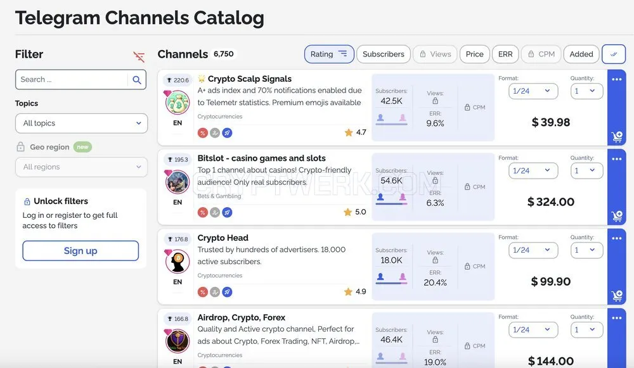Screen dimensions: 634x368
Task: Expand the All topics dropdown
Action: [x=81, y=124]
